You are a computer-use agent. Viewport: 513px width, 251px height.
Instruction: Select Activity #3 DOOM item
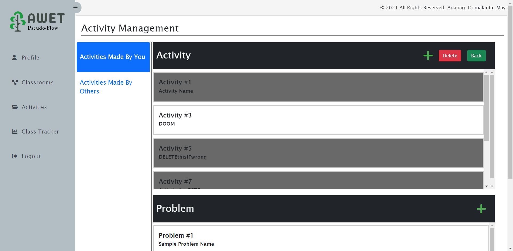click(318, 120)
